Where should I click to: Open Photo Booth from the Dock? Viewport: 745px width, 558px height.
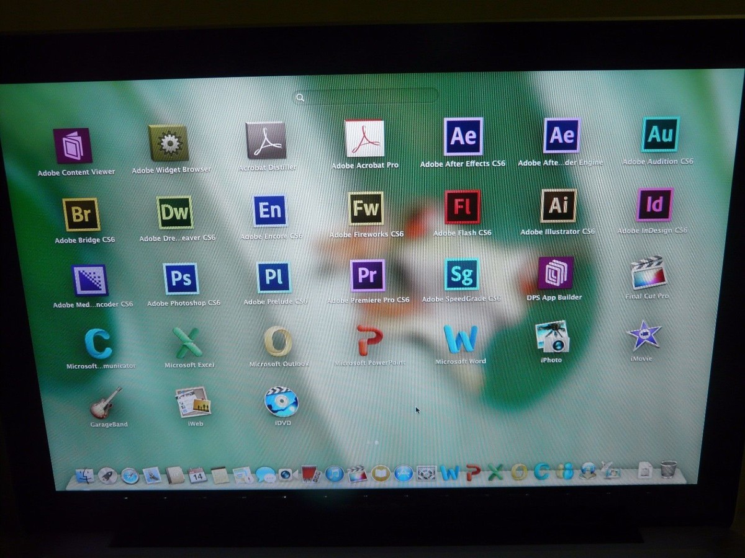click(310, 475)
